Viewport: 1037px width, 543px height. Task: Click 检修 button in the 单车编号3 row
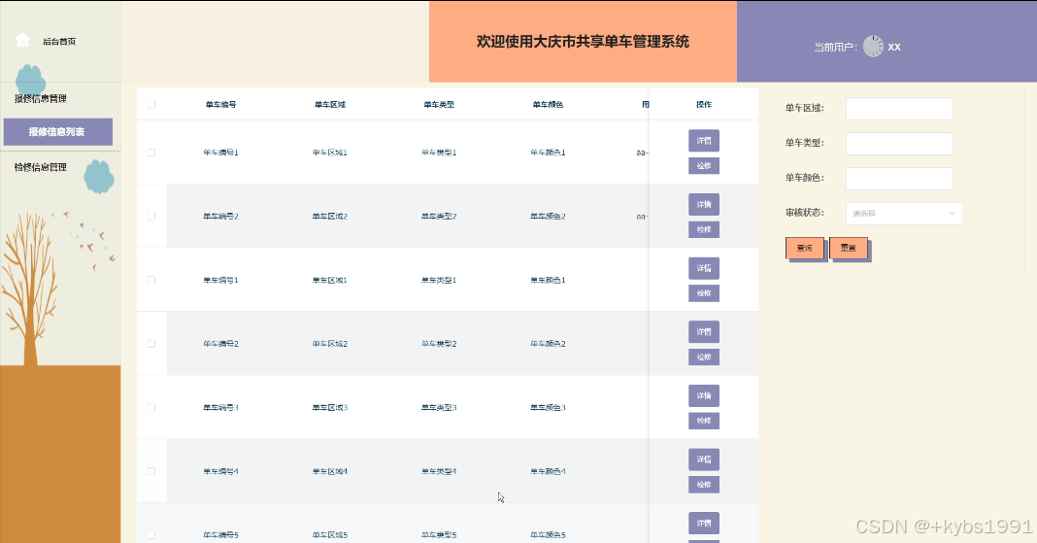pos(704,421)
